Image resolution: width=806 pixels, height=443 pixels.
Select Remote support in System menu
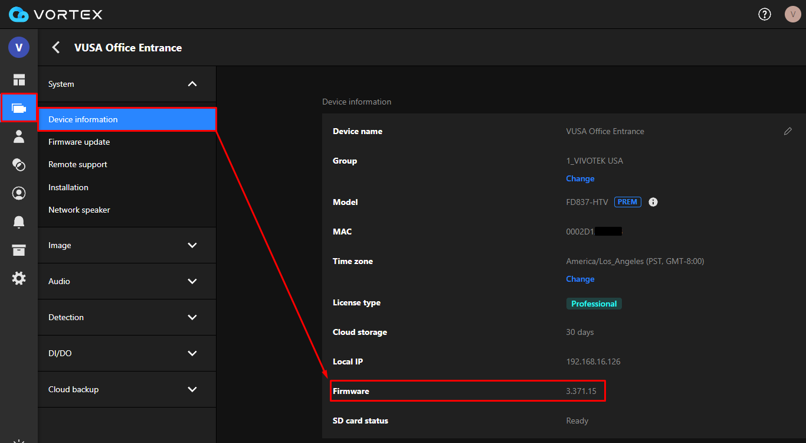(78, 164)
